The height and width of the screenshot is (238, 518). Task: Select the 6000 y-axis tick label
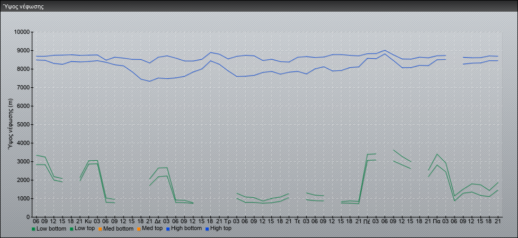23,106
